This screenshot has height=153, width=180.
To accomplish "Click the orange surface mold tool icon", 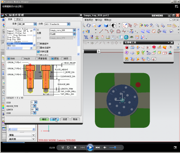I will 165,47.
